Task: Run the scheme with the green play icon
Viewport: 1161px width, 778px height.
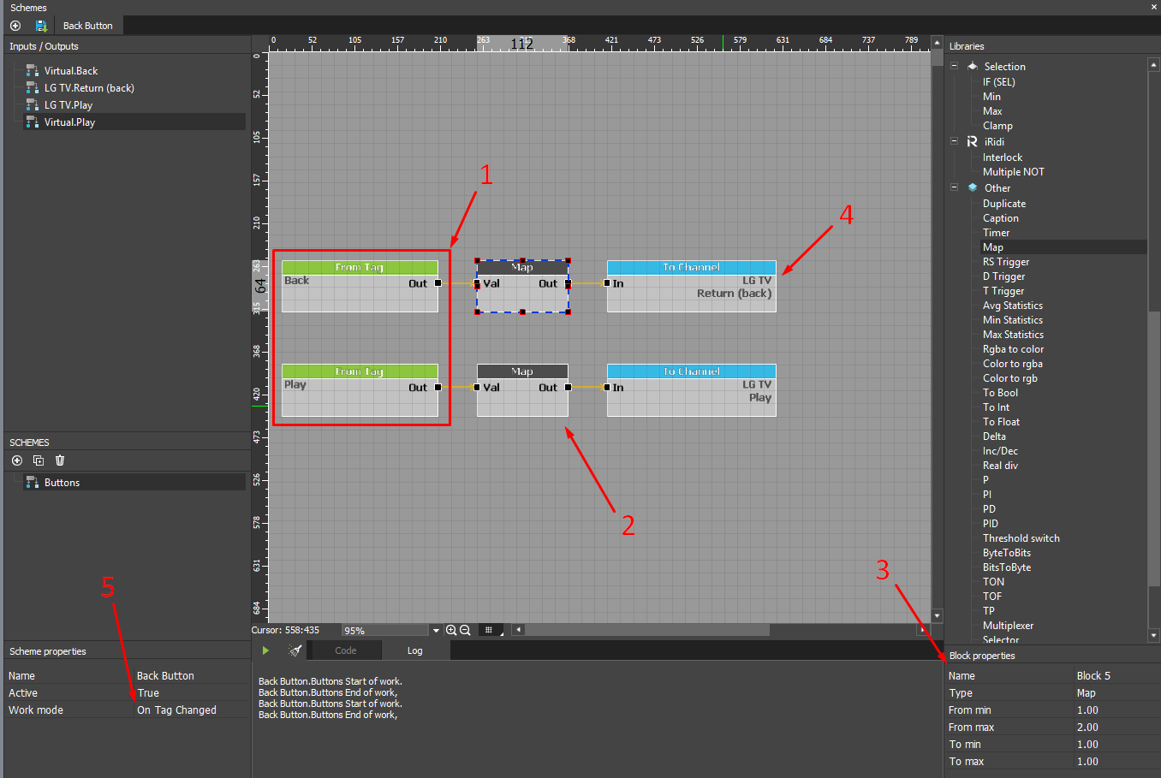Action: point(265,650)
